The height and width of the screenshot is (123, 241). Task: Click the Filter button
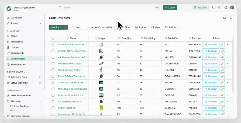pos(125,27)
